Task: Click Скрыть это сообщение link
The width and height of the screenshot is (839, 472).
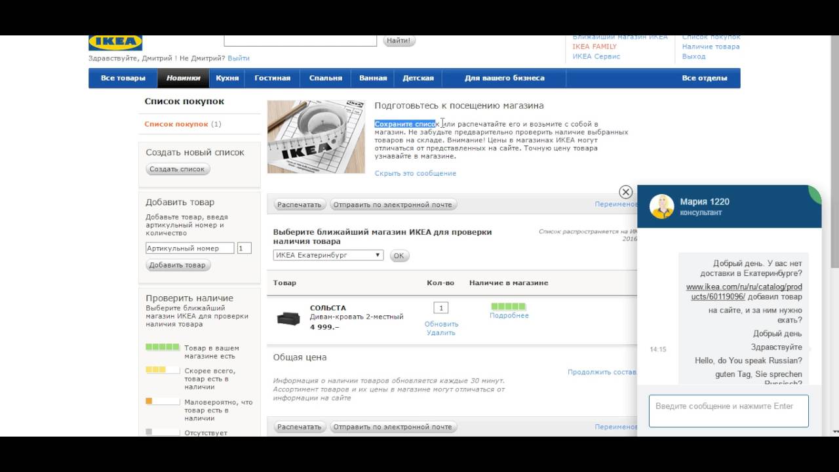Action: tap(416, 174)
